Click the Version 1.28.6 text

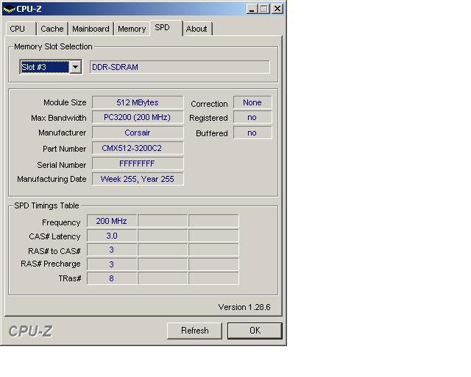[244, 307]
